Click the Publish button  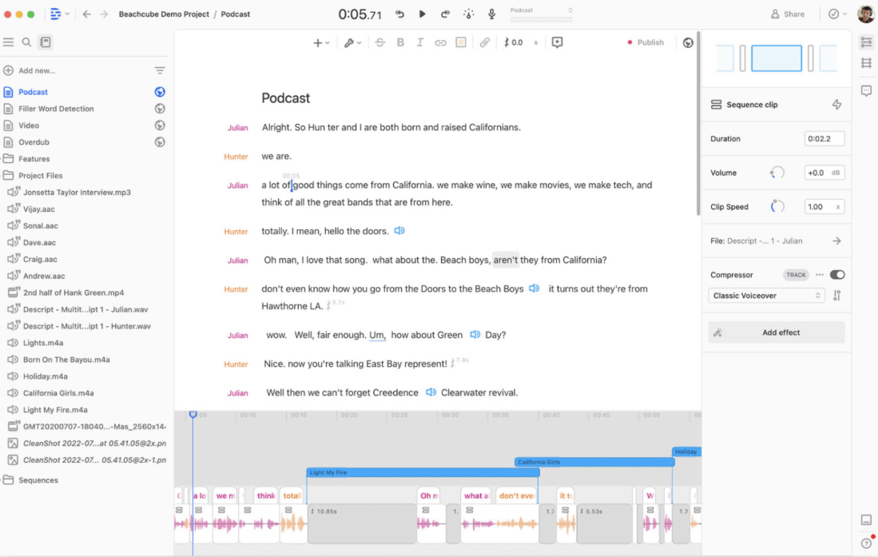pyautogui.click(x=650, y=42)
